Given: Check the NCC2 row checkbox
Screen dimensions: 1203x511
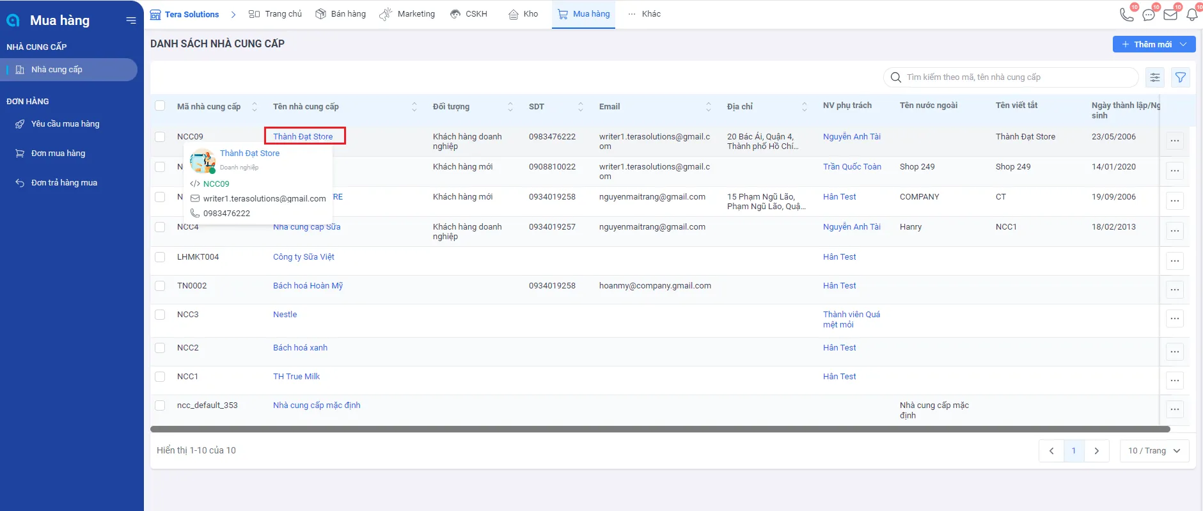Looking at the screenshot, I should click(160, 348).
